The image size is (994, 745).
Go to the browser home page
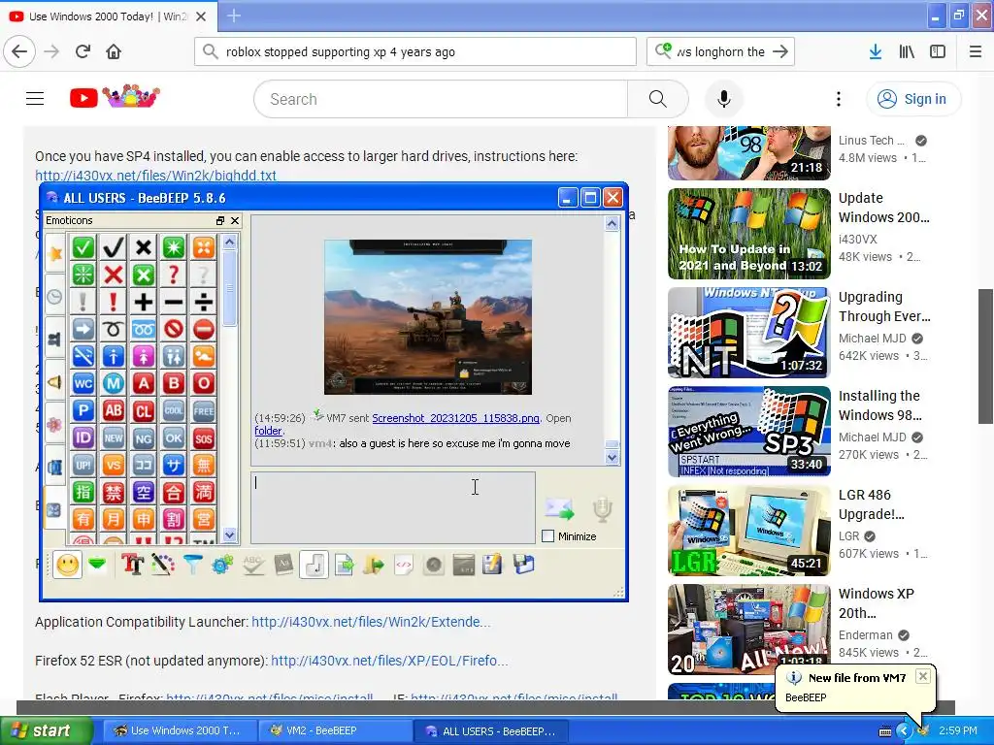[x=114, y=51]
